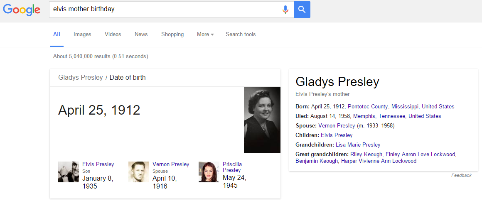Expand the More search options dropdown
Viewport: 482px width, 201px height.
205,34
